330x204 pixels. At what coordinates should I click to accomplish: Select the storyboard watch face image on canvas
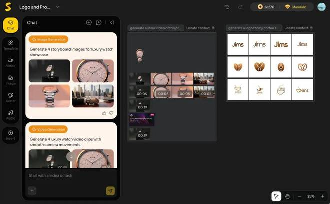[161, 79]
